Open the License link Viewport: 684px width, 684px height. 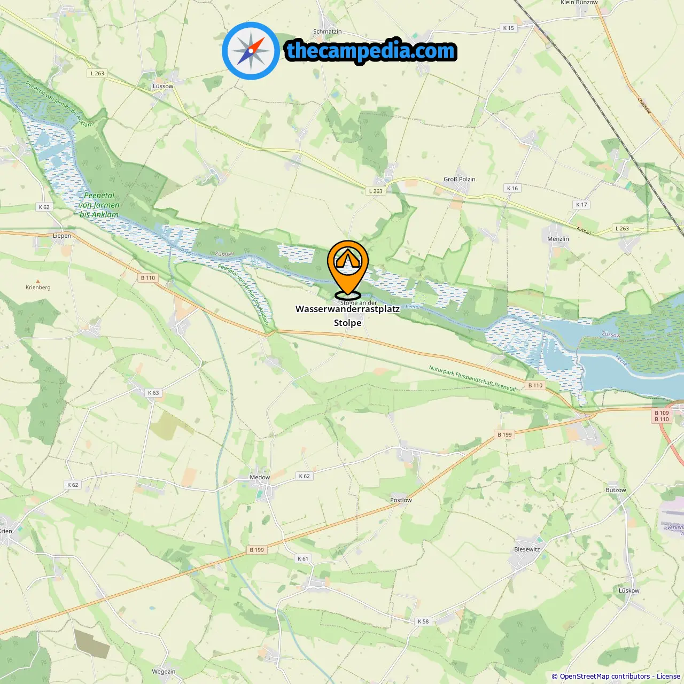669,676
